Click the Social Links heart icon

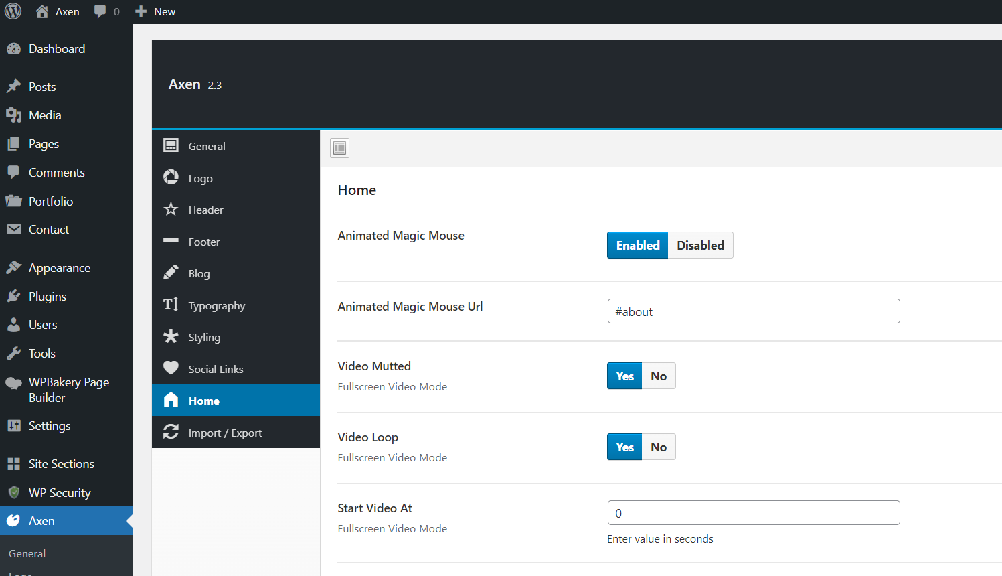(x=171, y=368)
